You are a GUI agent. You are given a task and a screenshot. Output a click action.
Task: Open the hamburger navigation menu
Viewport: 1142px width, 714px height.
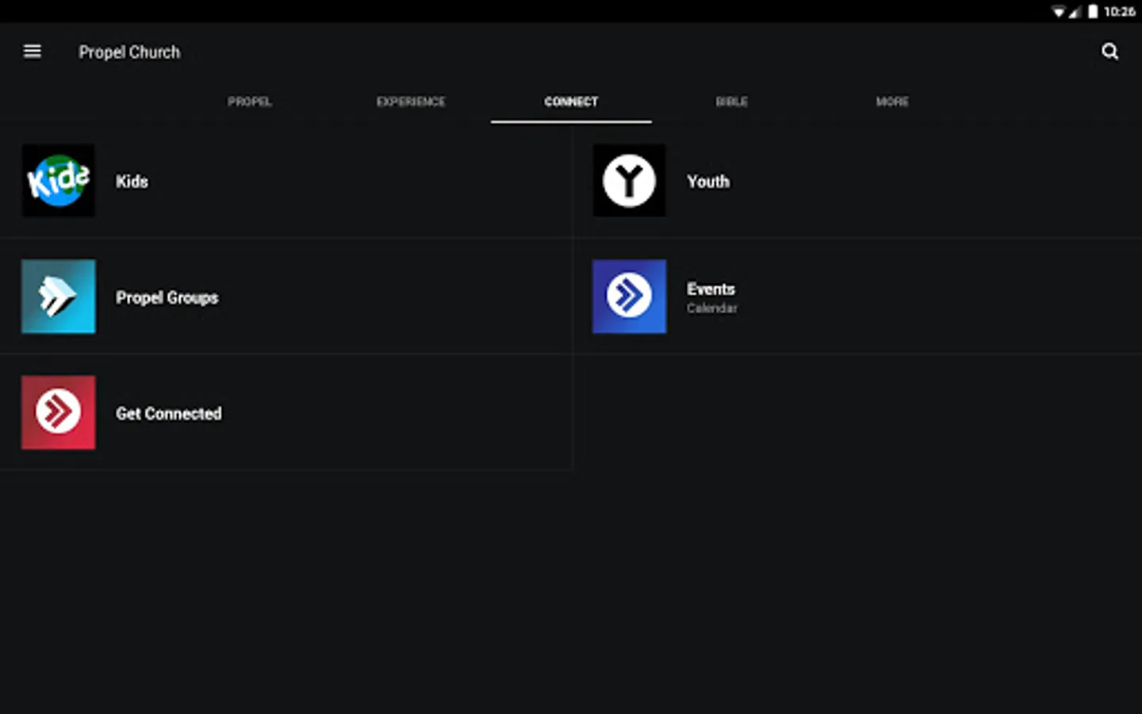[x=33, y=52]
